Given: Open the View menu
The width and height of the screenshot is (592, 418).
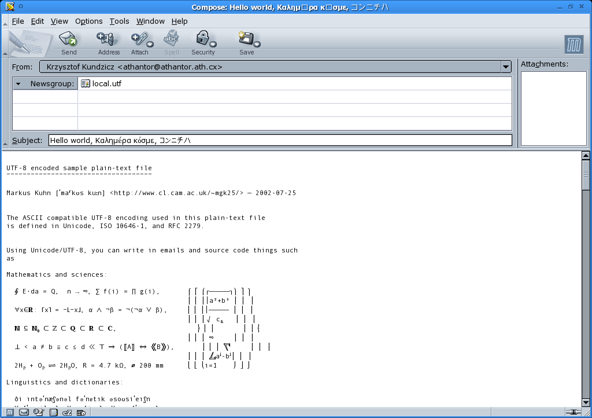Looking at the screenshot, I should [60, 21].
